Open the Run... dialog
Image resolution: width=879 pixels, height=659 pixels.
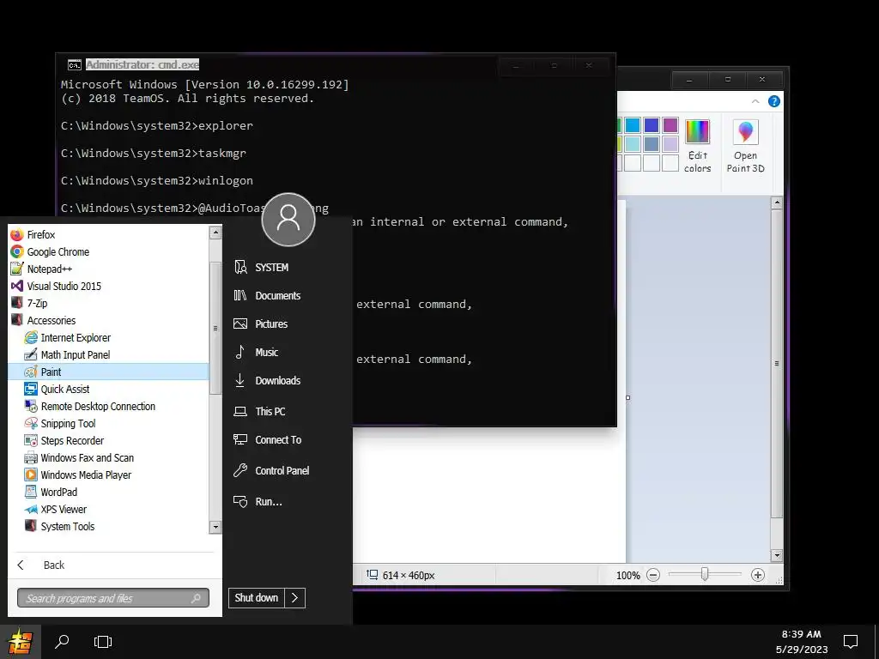point(258,501)
